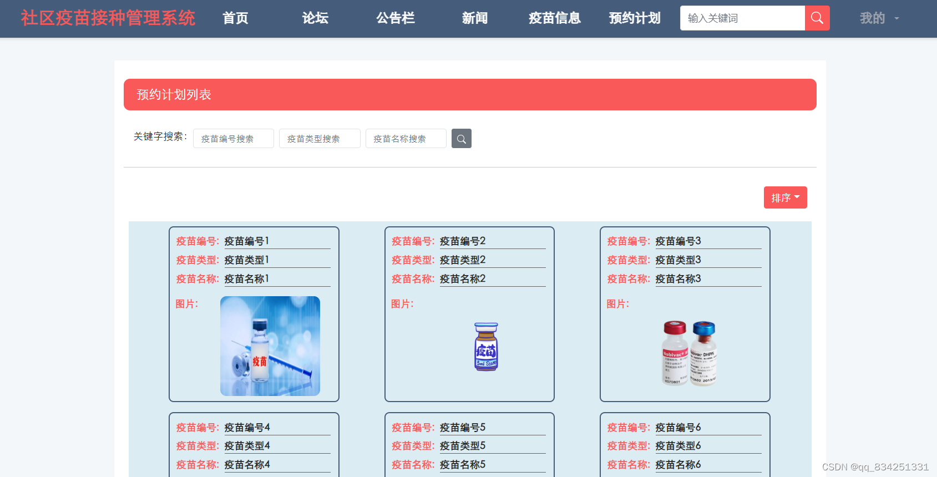Click the 疫苗编号5 value text
937x477 pixels.
[463, 428]
